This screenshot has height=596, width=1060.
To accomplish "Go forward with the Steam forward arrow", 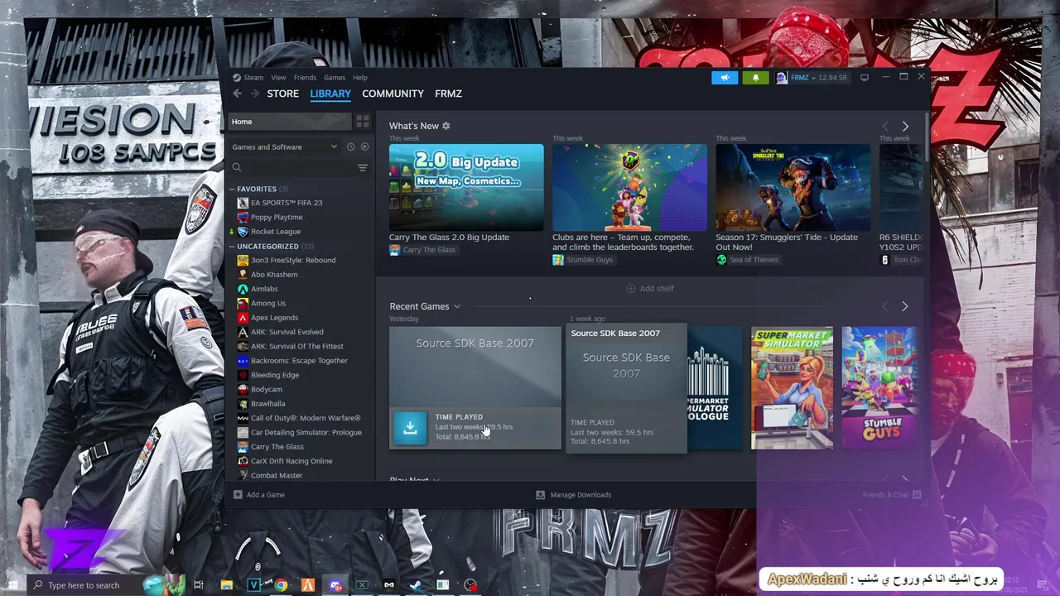I will pos(255,94).
